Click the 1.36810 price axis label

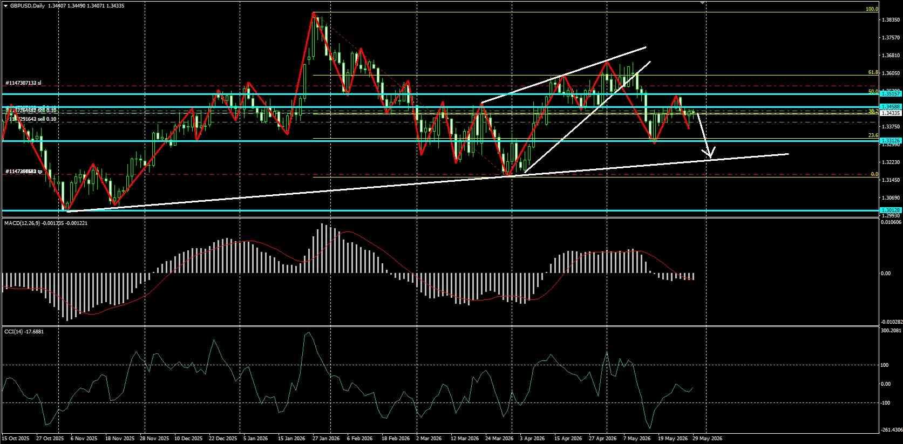coord(891,55)
